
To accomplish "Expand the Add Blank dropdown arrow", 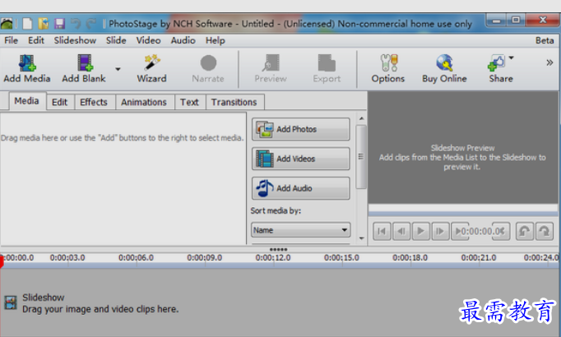I will (118, 69).
